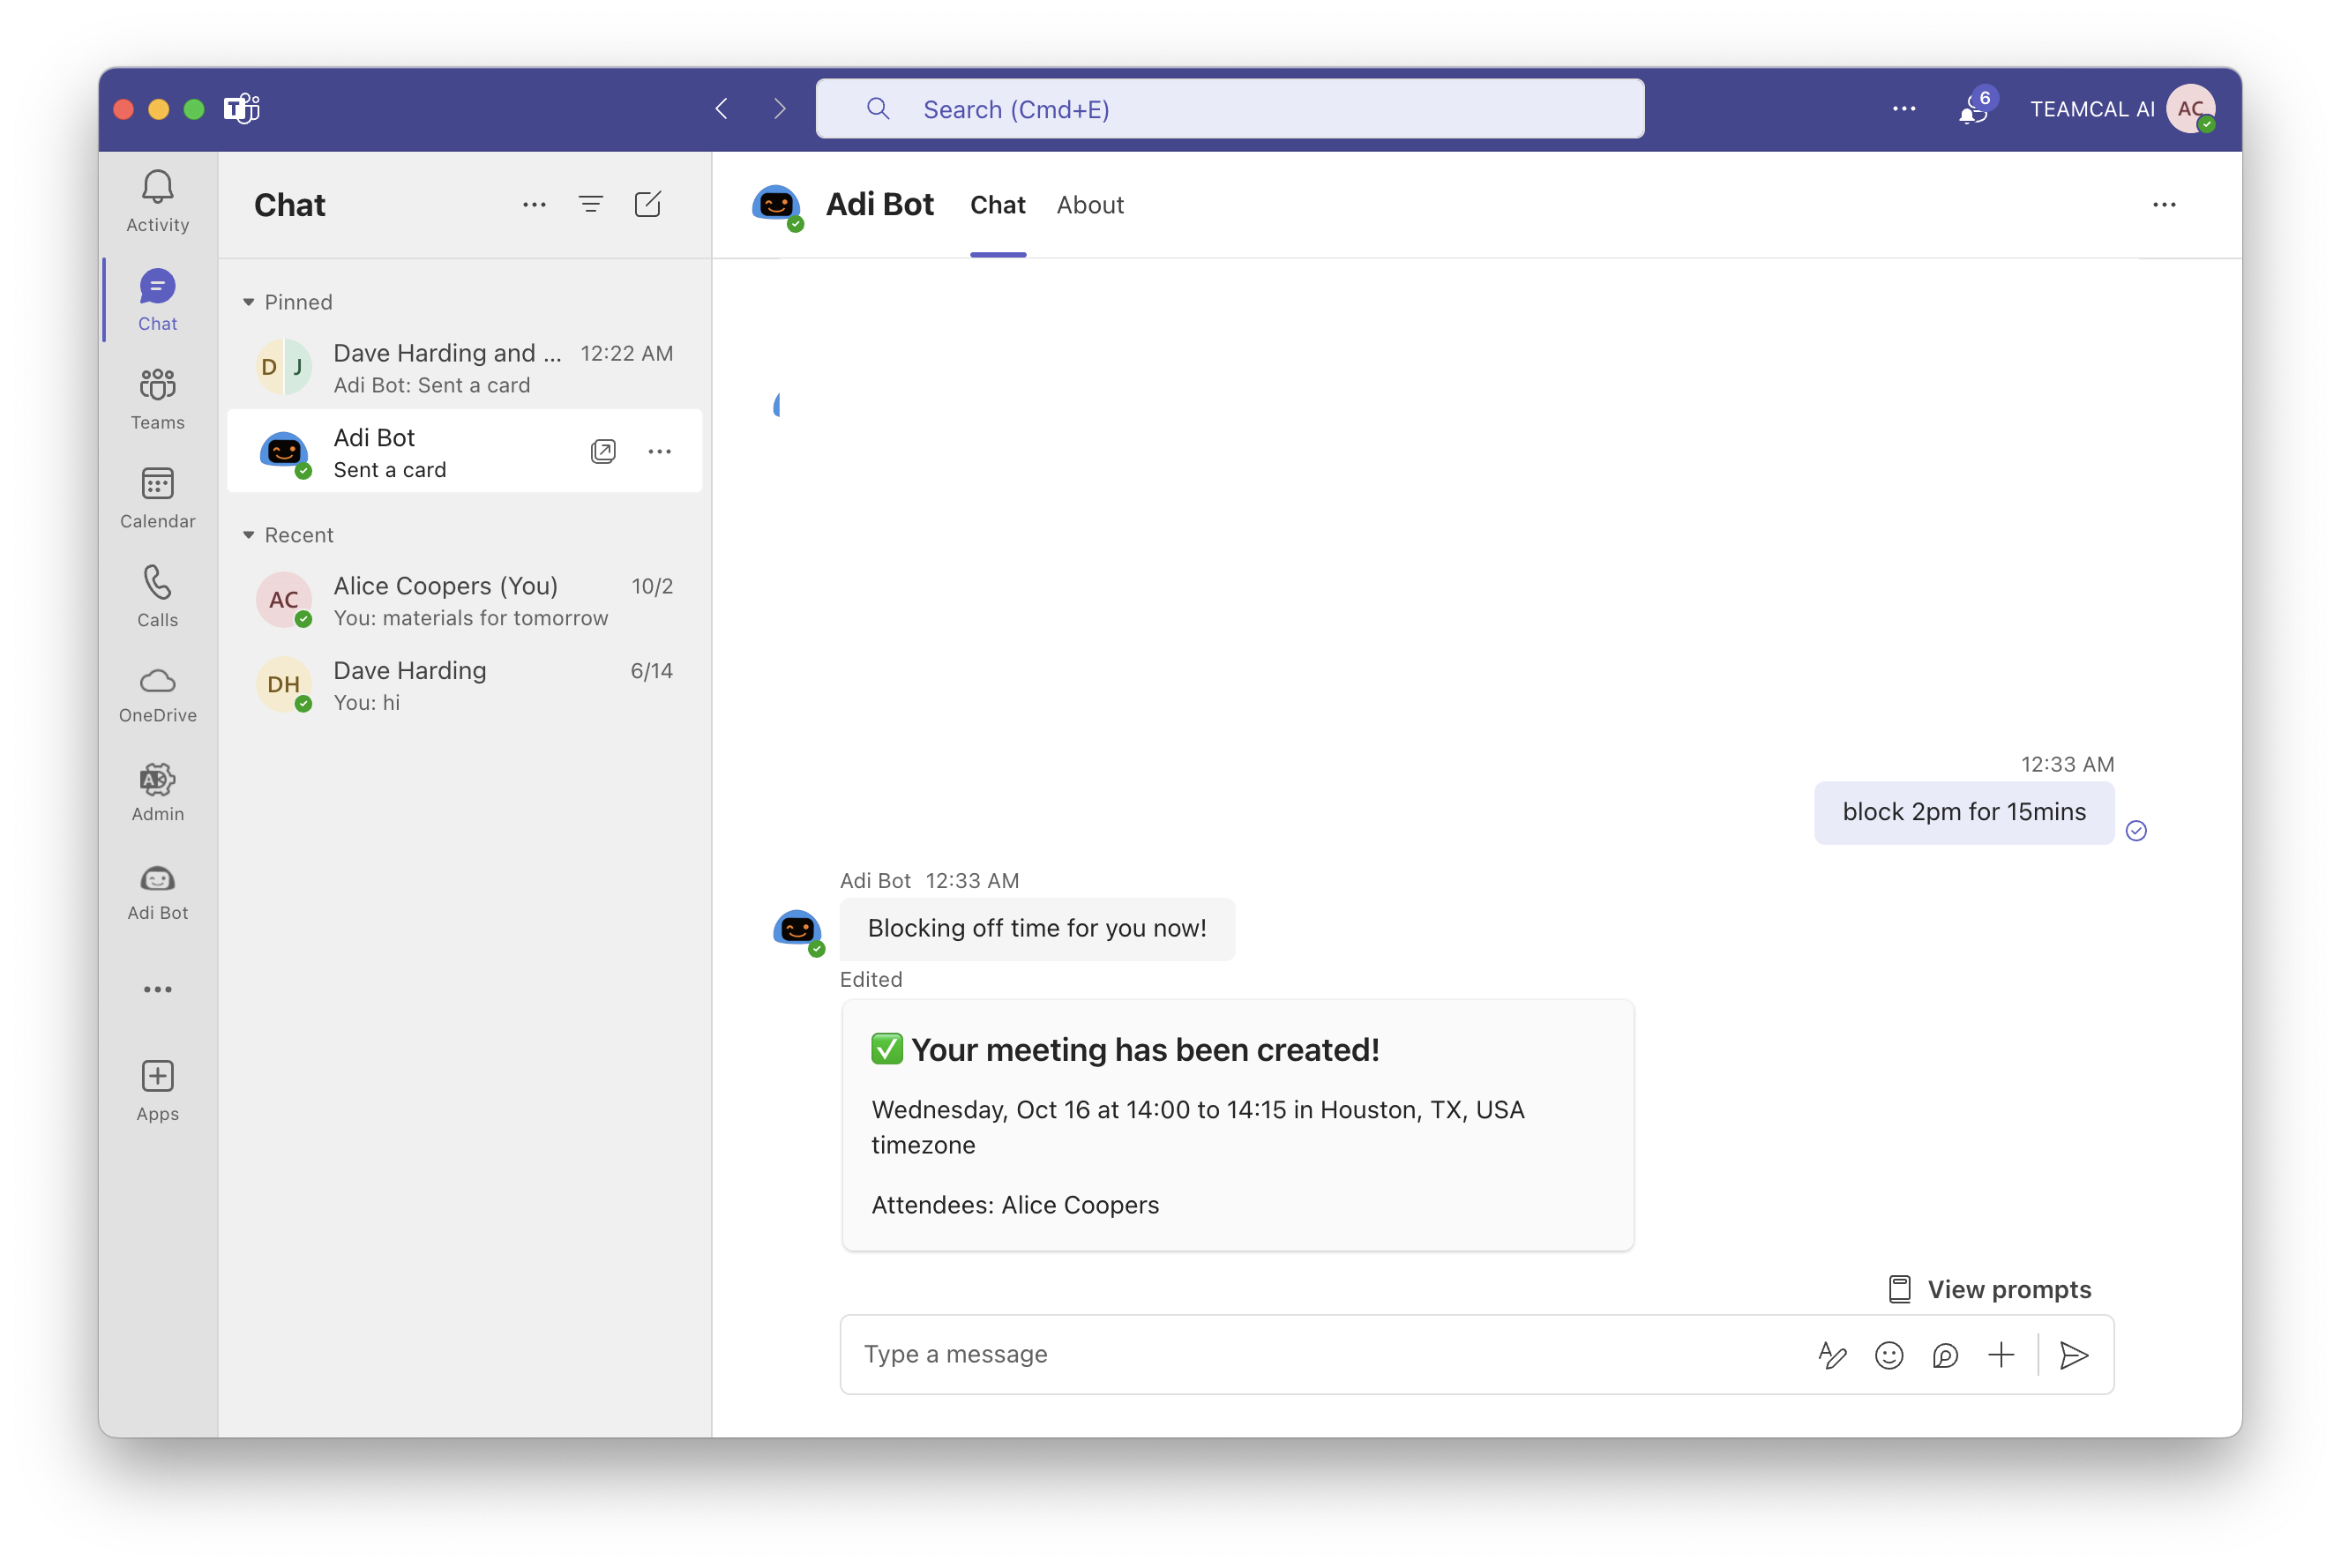Select the Chat tab in header

pyautogui.click(x=997, y=205)
